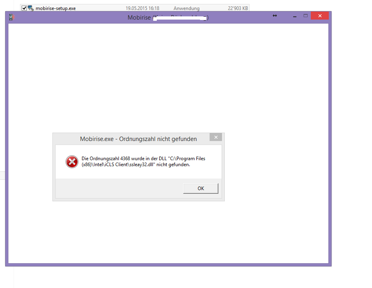Uncheck the checkbox next to mobirise-setup.exe

(24, 7)
